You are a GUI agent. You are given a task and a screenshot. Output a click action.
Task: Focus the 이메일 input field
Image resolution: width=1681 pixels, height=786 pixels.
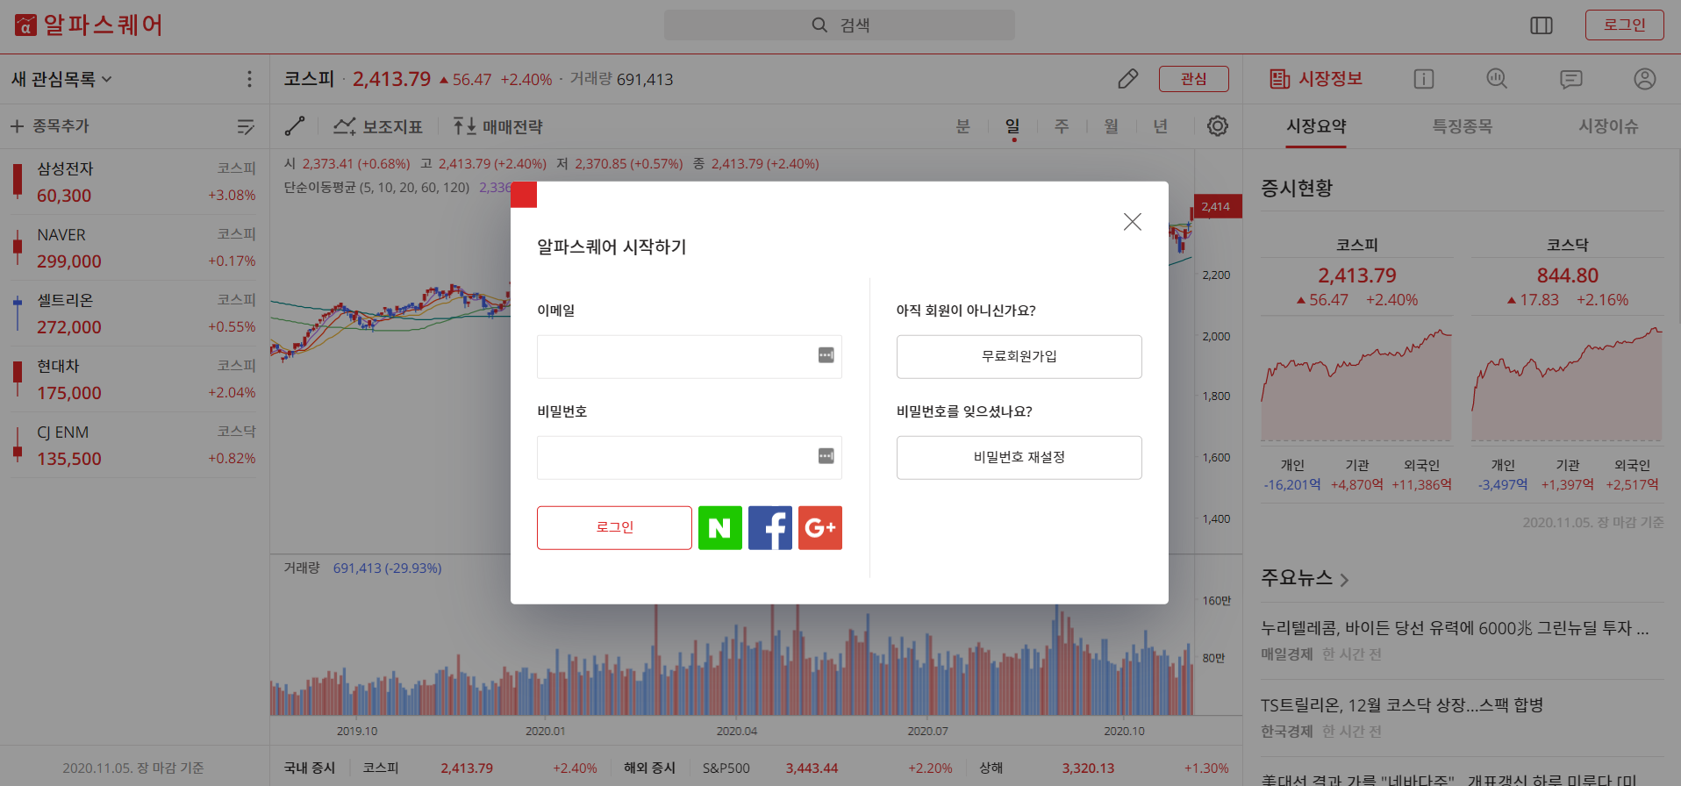(690, 357)
